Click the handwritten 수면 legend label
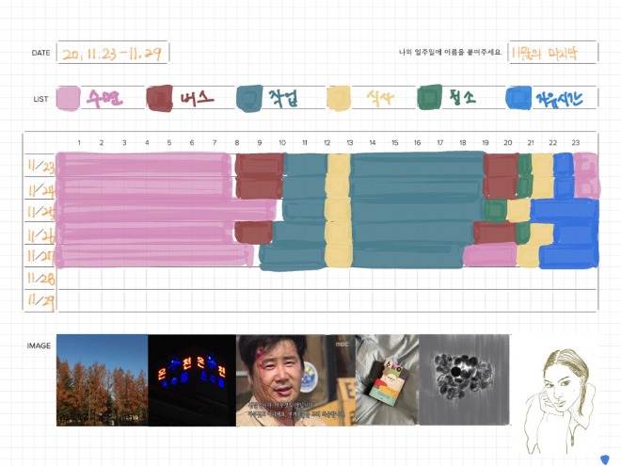 [104, 98]
